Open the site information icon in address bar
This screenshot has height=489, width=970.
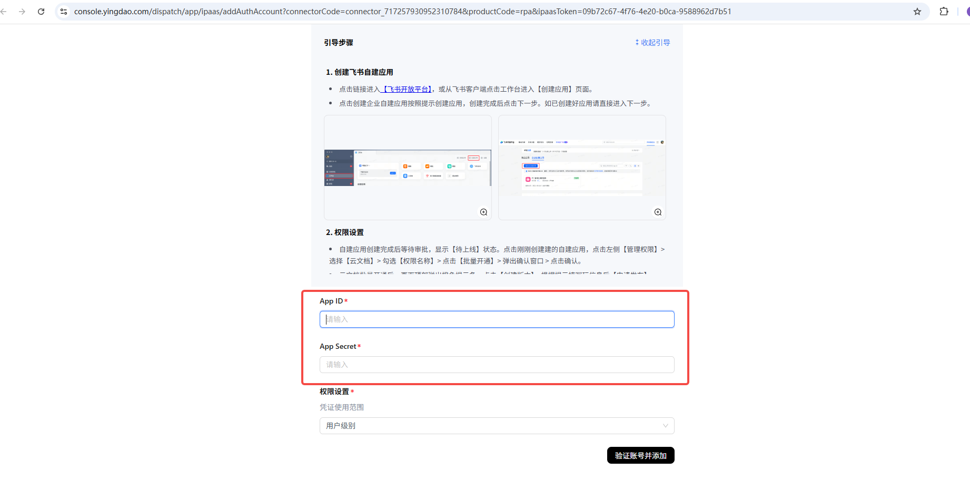pos(64,12)
